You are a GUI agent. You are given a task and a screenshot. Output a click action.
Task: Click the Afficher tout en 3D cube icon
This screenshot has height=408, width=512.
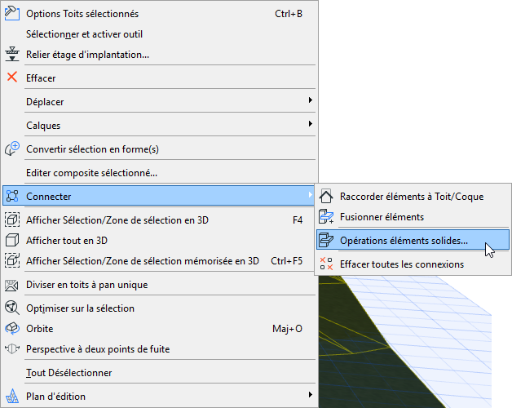12,240
